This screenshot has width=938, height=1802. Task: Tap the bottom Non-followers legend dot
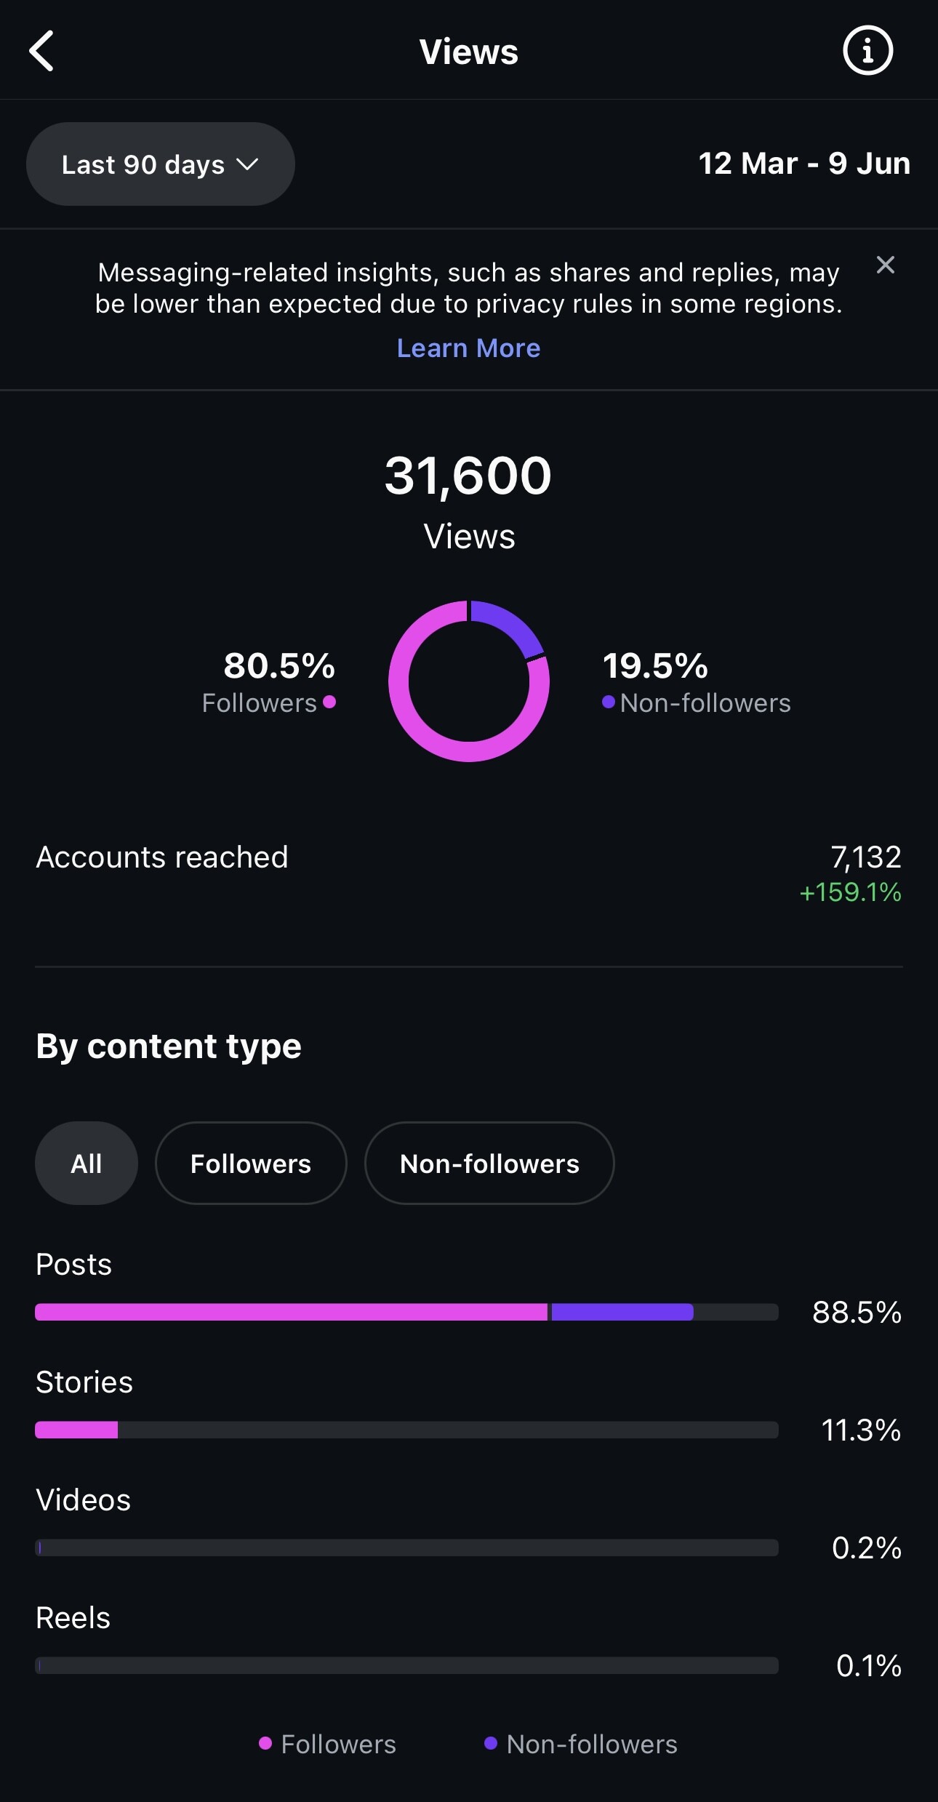[491, 1743]
